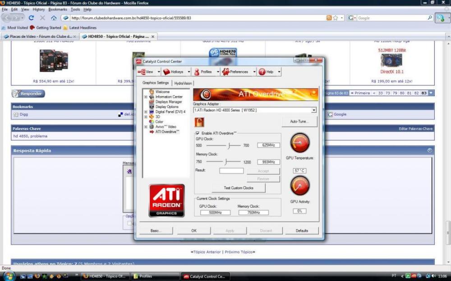Select Color in the settings tree
The image size is (451, 281).
point(159,122)
